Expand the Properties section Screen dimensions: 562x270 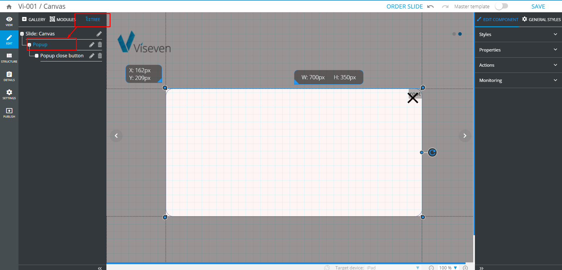click(x=518, y=50)
